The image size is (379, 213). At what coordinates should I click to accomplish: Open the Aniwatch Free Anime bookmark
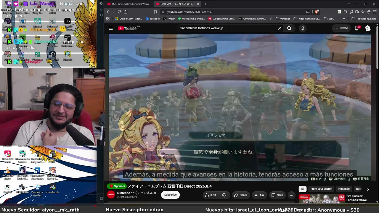[252, 19]
